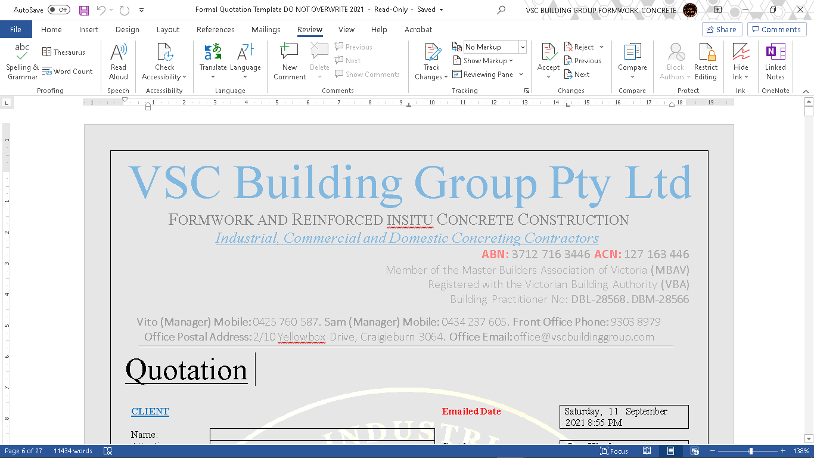Image resolution: width=814 pixels, height=458 pixels.
Task: Click Restrict Editing
Action: [x=706, y=61]
